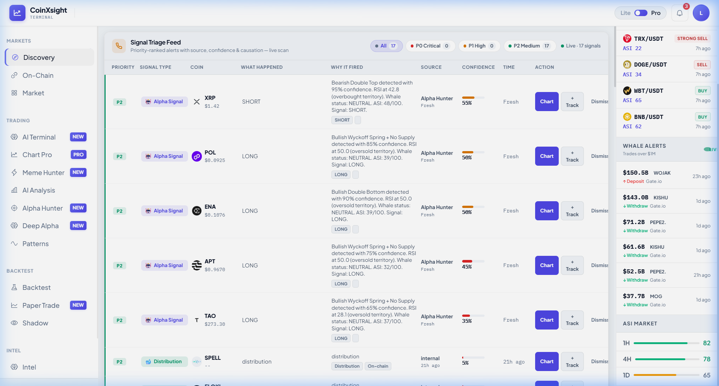Track the POL signal
This screenshot has height=386, width=719.
click(572, 156)
